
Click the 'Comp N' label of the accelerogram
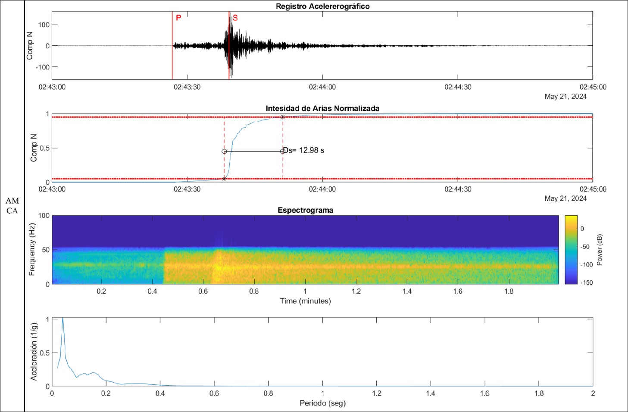[x=30, y=46]
